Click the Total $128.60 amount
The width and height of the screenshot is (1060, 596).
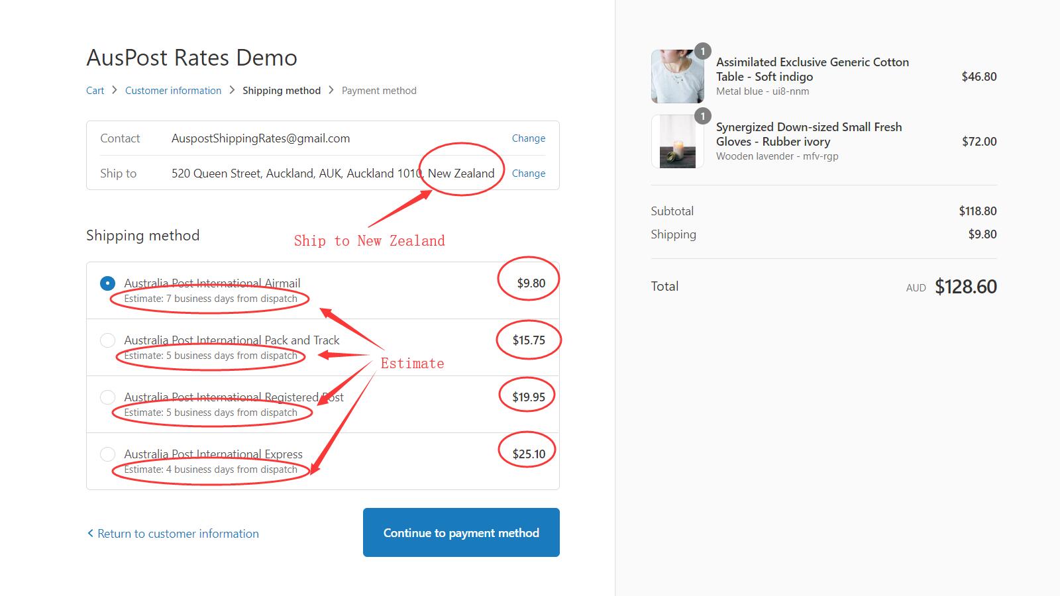966,287
